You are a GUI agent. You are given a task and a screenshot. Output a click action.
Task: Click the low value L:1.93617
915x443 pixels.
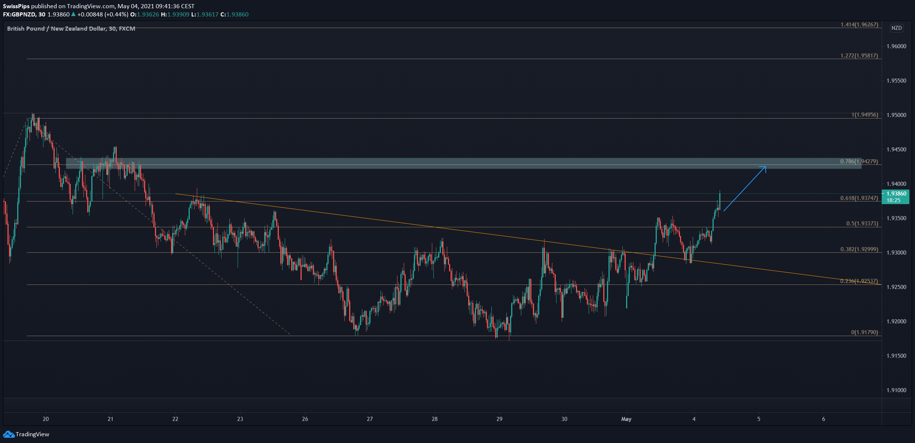click(x=205, y=15)
